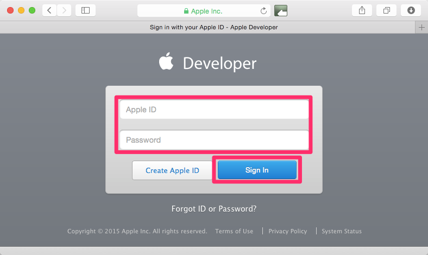Viewport: 428px width, 255px height.
Task: Reload the page with the refresh icon
Action: coord(263,11)
